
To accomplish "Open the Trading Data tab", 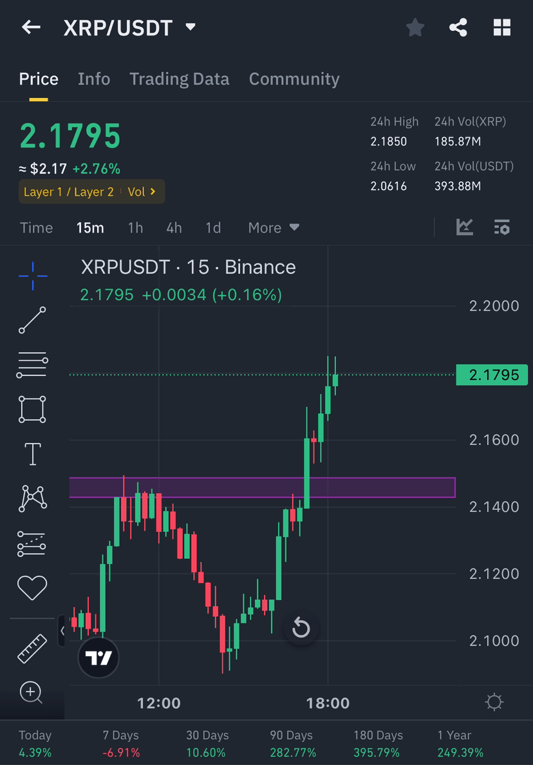I will (x=180, y=79).
